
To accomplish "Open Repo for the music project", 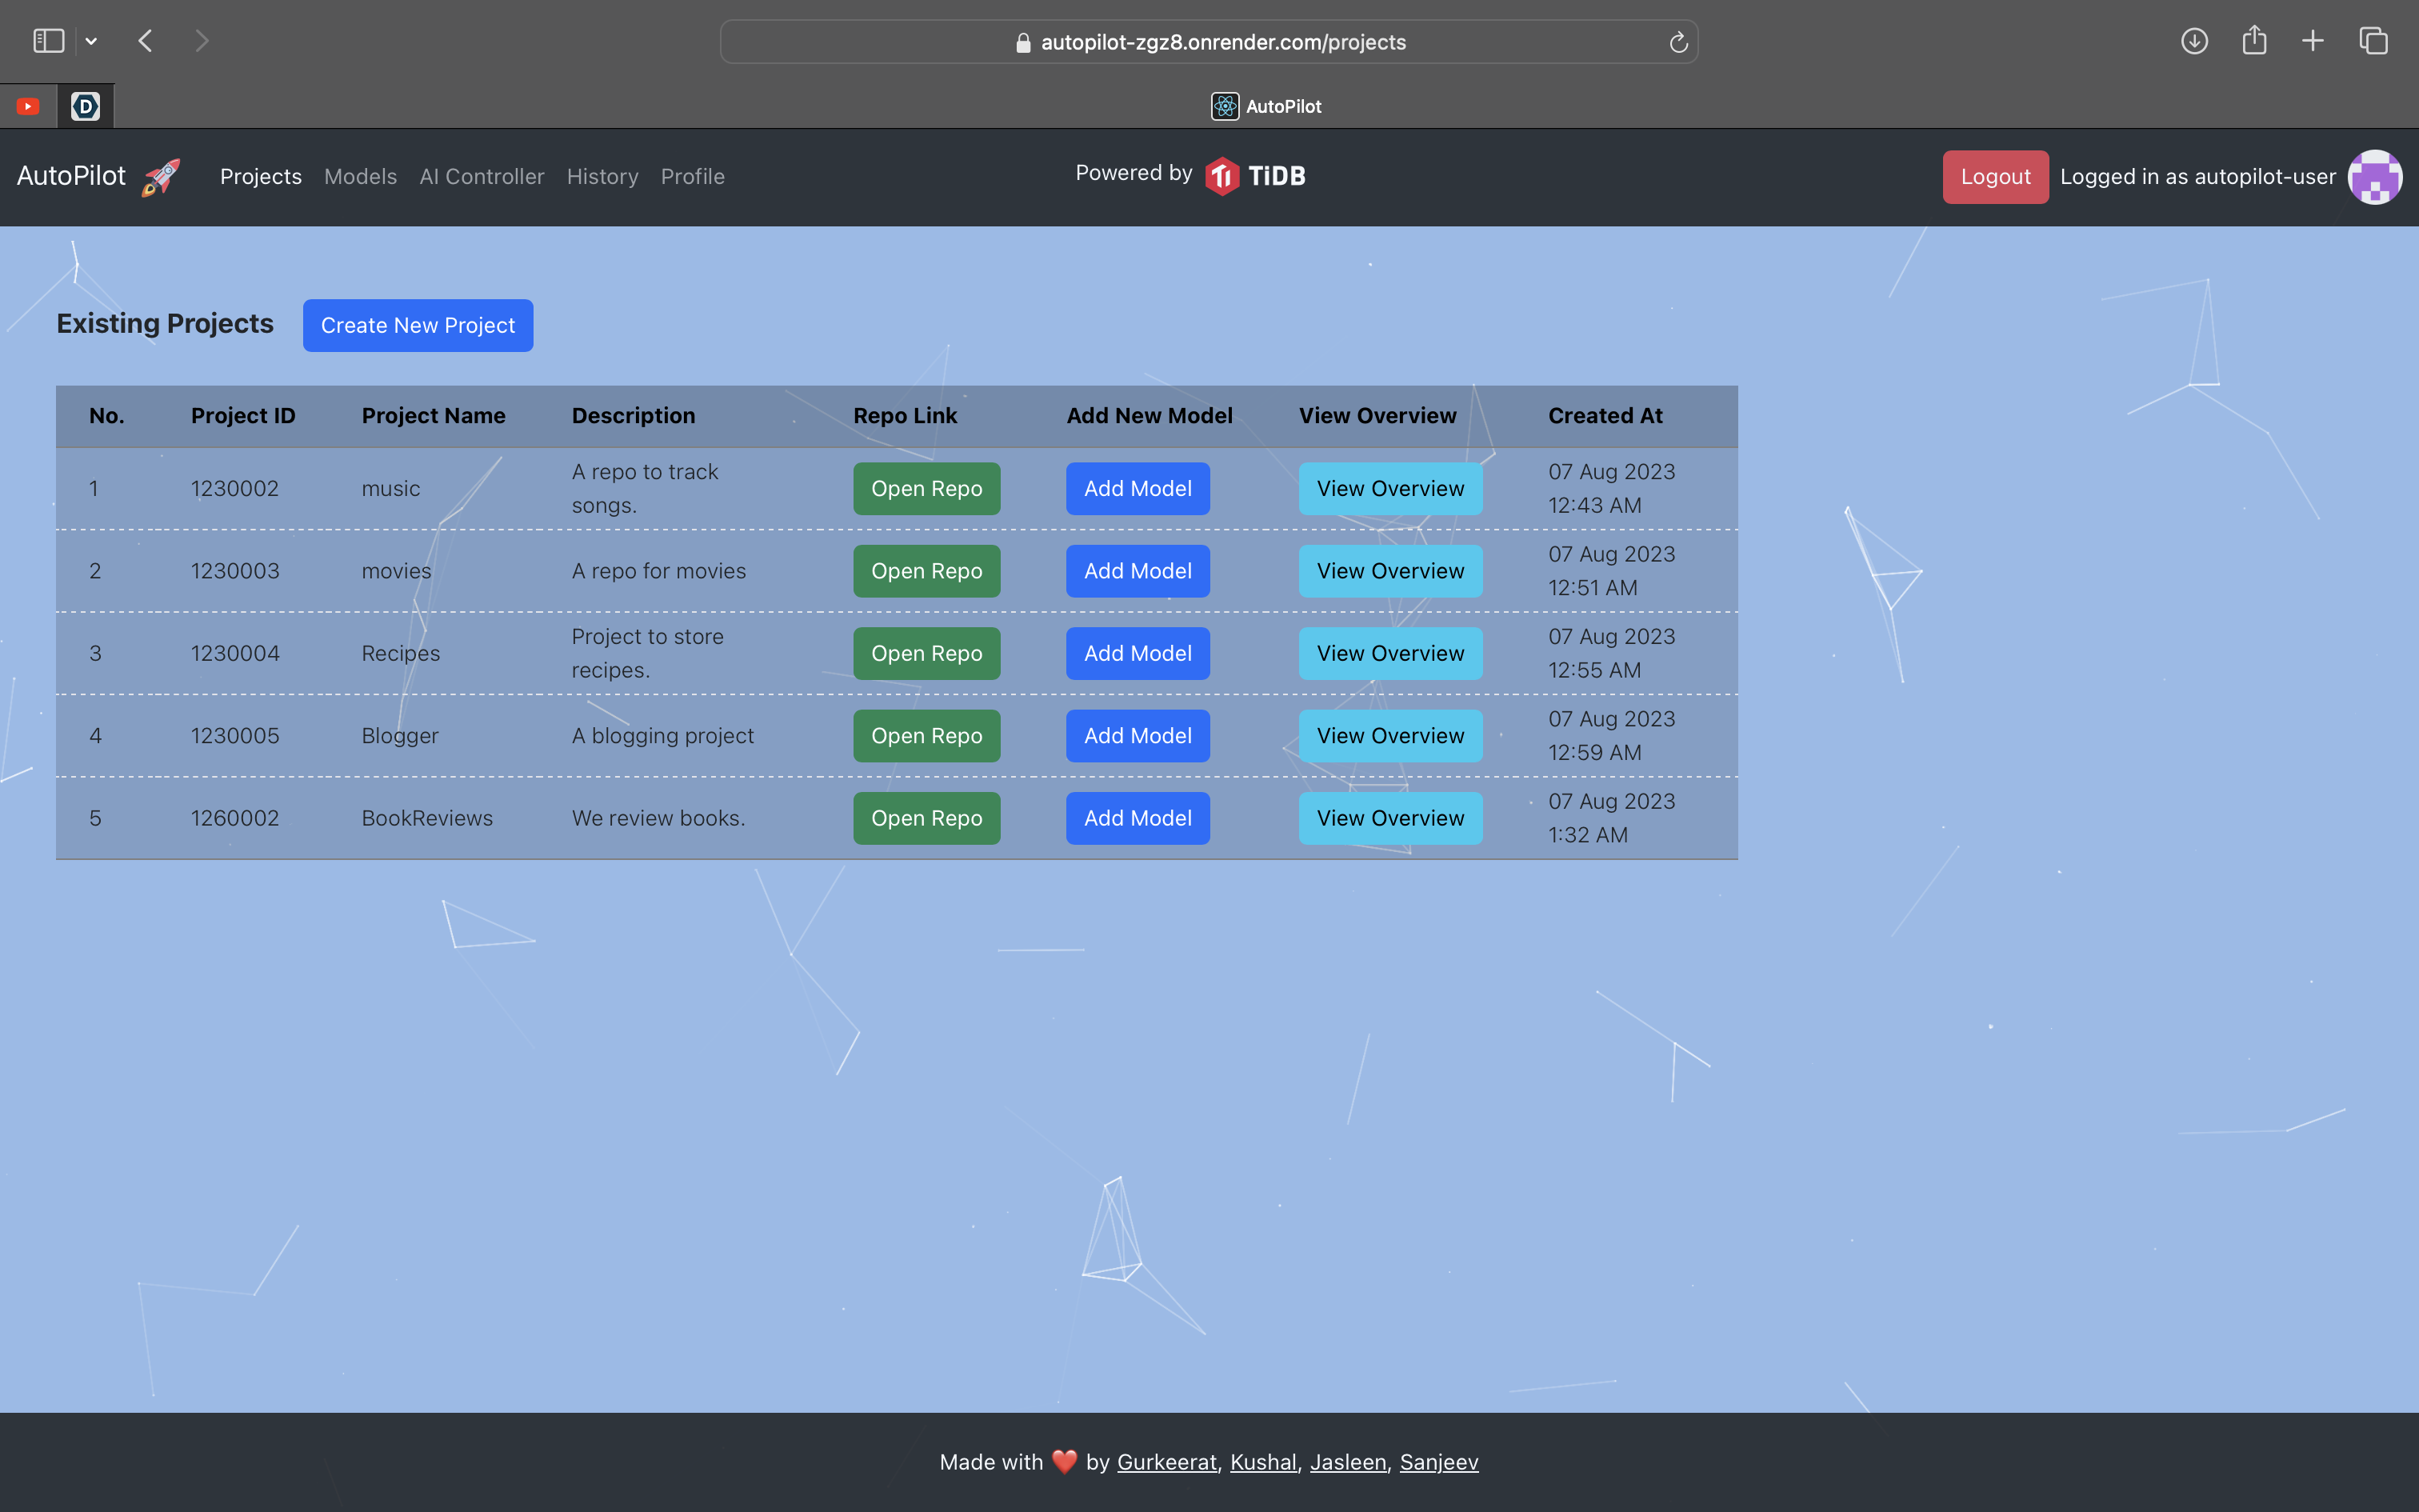I will (x=926, y=489).
